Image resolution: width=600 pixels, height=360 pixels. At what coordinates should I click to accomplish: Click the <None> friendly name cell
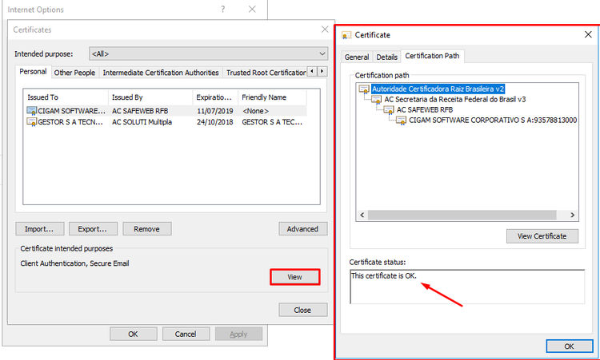pos(256,111)
